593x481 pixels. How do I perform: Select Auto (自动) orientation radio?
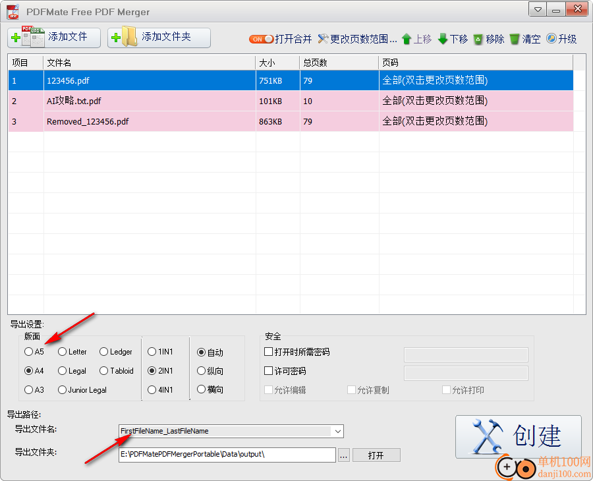point(201,352)
